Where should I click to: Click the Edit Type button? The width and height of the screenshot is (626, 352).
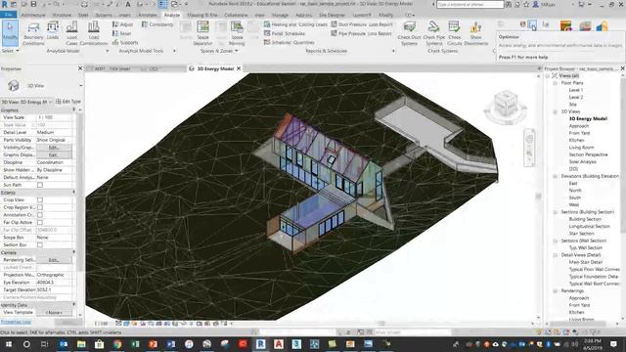68,102
